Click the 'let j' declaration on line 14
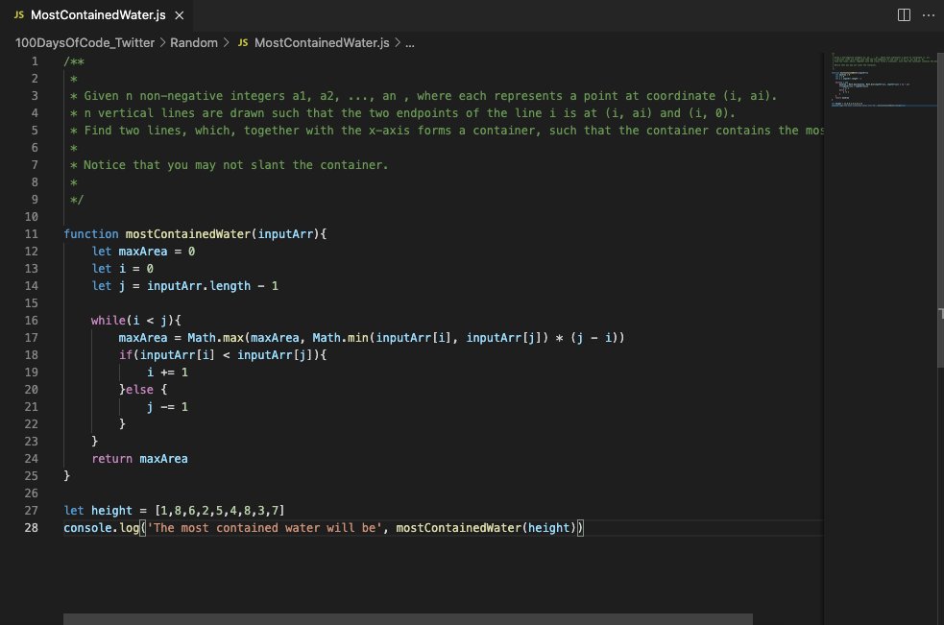The width and height of the screenshot is (944, 625). point(109,285)
